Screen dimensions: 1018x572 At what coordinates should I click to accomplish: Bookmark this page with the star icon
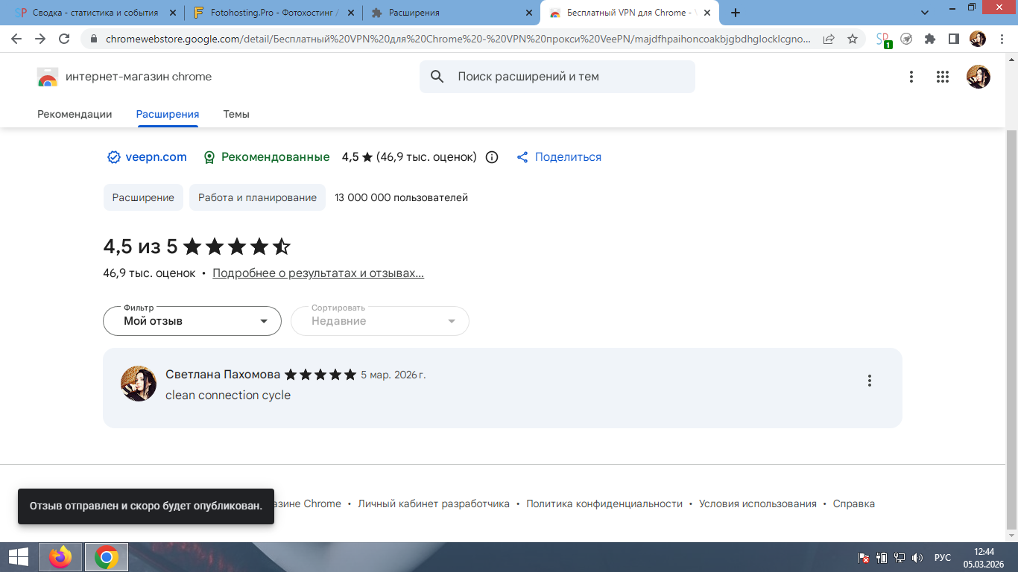tap(853, 39)
